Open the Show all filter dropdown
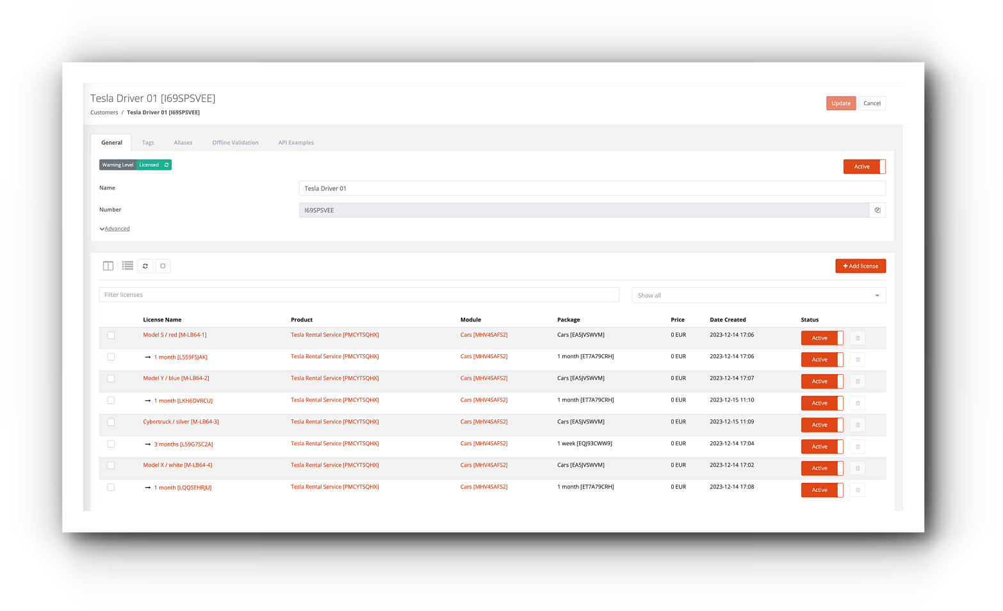Screen dimensions: 1003x611 758,295
